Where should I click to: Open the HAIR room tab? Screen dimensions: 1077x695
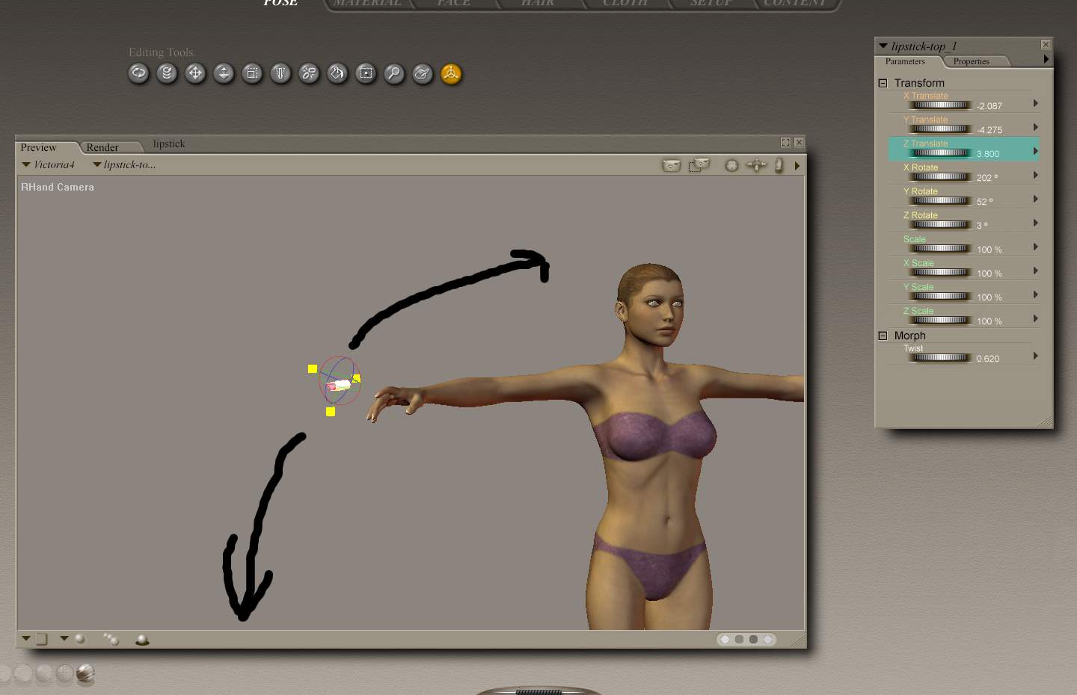pos(538,4)
